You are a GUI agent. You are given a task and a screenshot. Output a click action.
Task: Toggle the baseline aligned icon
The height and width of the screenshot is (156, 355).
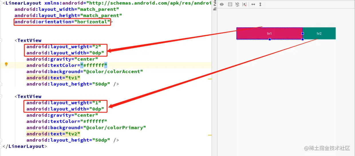237,5
